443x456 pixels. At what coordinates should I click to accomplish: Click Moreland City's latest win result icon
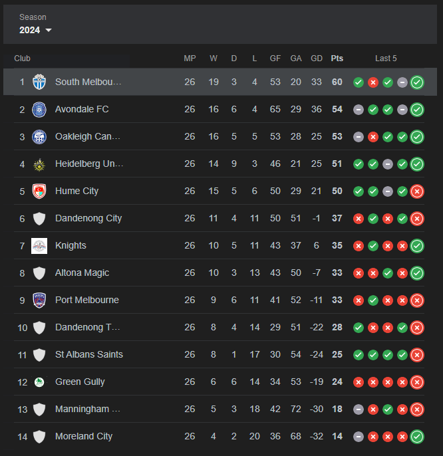point(417,436)
